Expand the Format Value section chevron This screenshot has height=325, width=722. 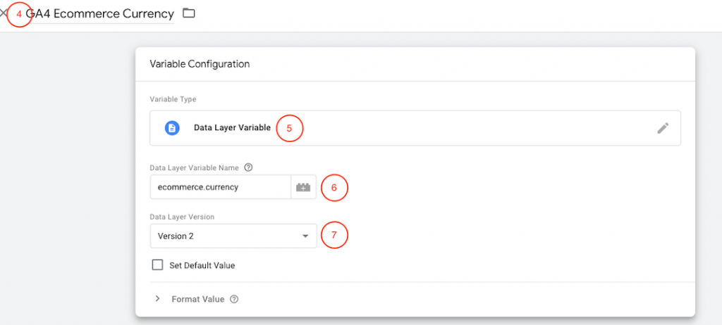[x=157, y=299]
